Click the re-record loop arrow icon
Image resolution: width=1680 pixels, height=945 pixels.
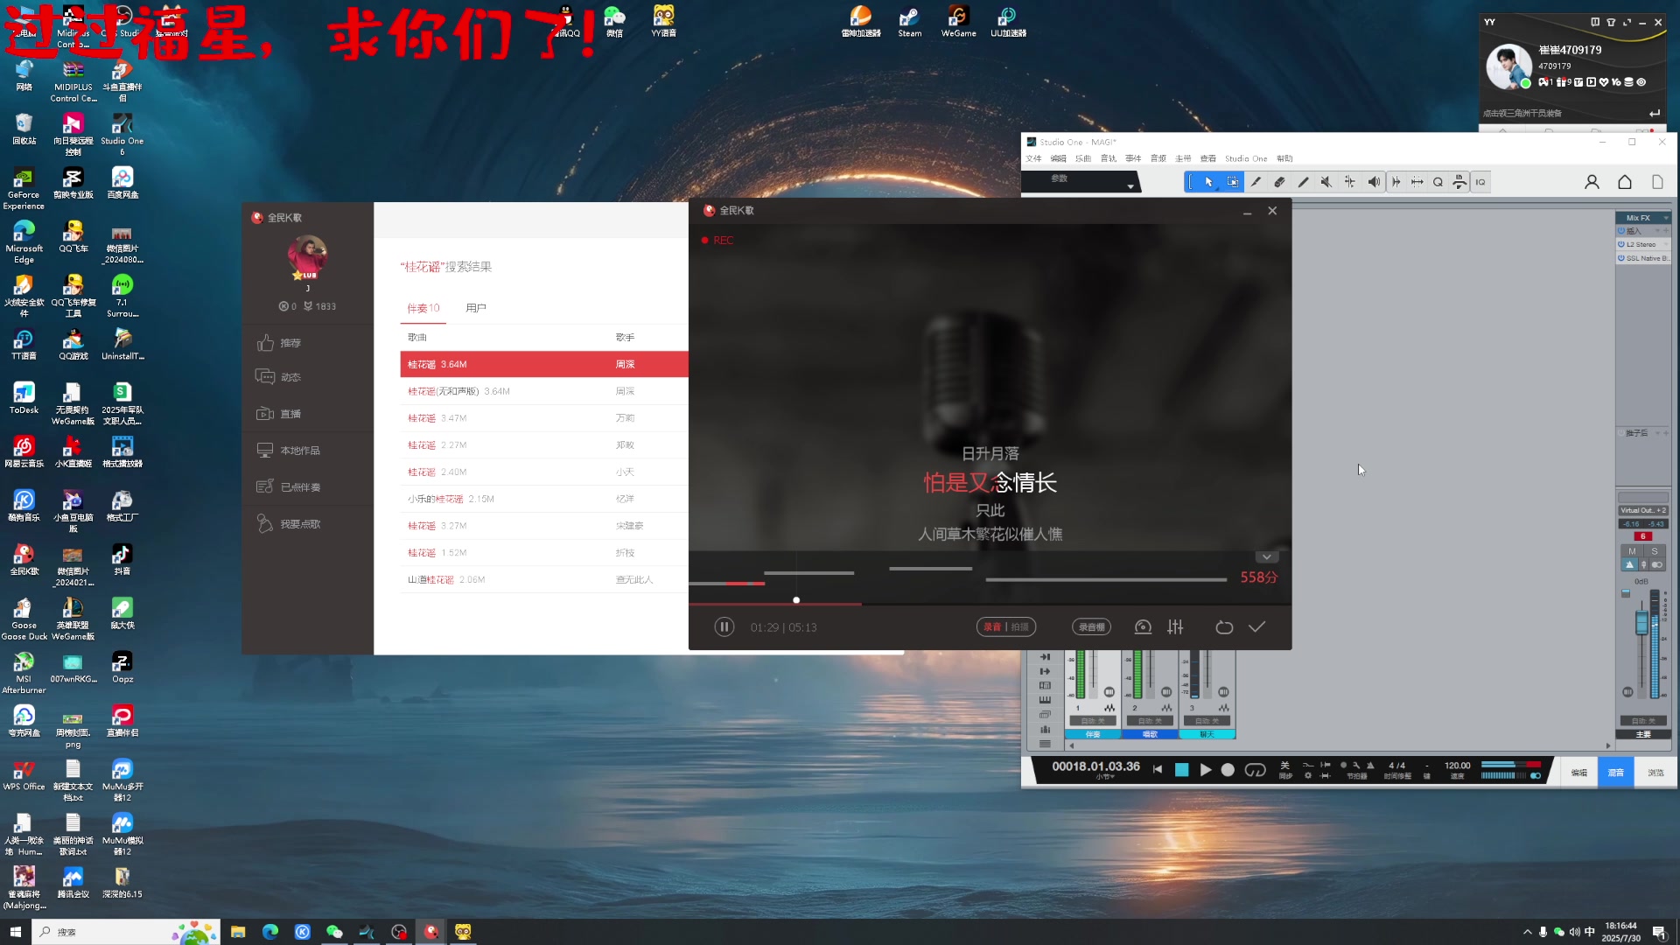point(1224,627)
